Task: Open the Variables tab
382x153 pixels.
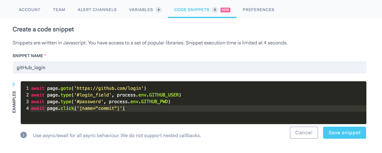Action: click(141, 10)
